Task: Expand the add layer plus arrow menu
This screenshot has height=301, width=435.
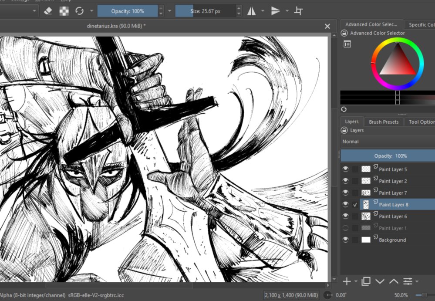Action: [356, 281]
